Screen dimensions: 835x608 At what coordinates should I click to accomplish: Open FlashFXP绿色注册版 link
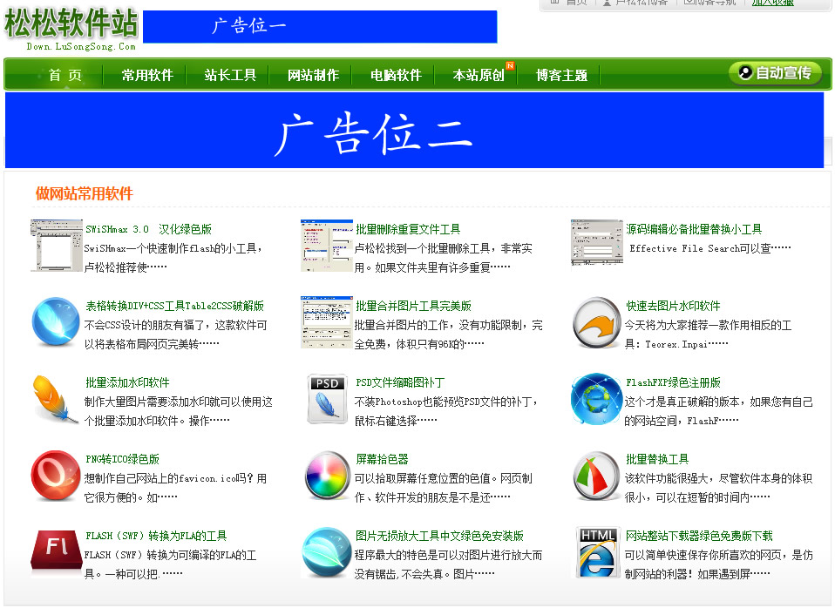point(673,382)
